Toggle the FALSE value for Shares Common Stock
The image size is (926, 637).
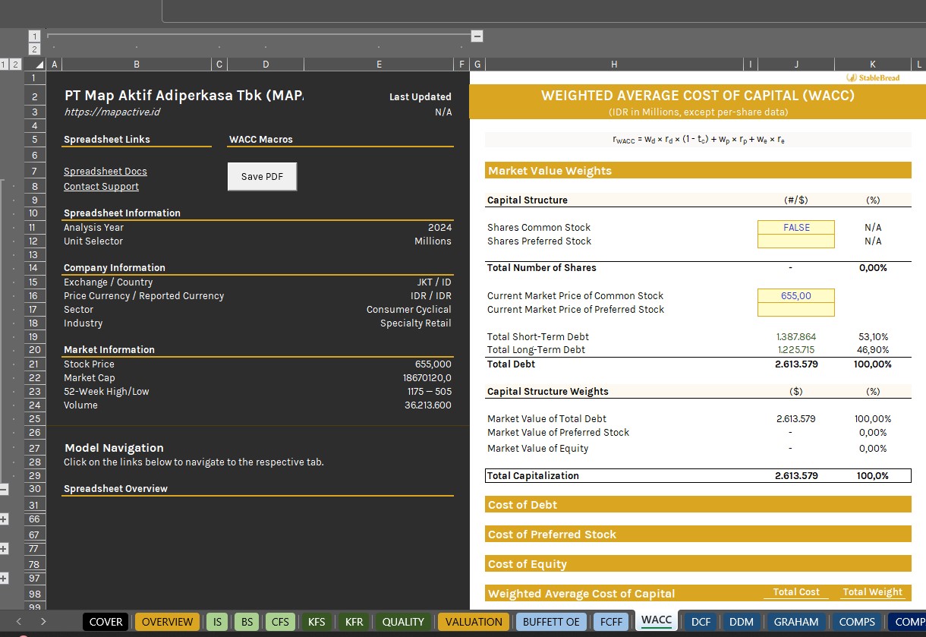795,227
